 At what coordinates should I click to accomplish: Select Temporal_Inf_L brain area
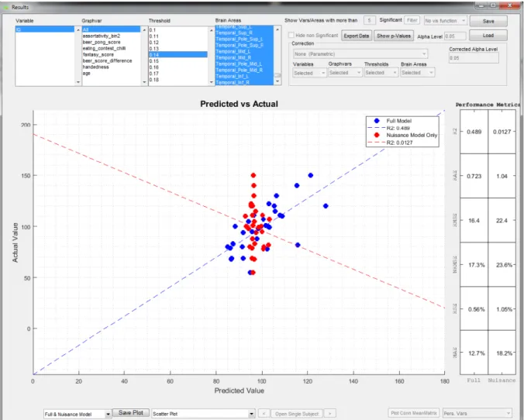[x=245, y=76]
